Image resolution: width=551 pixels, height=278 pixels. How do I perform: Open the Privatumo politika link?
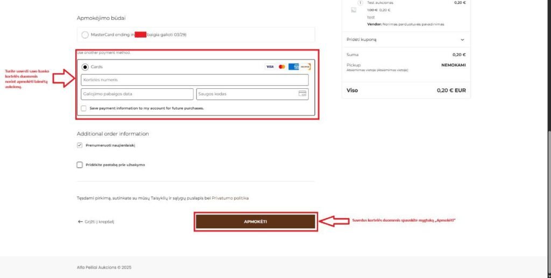pyautogui.click(x=230, y=198)
